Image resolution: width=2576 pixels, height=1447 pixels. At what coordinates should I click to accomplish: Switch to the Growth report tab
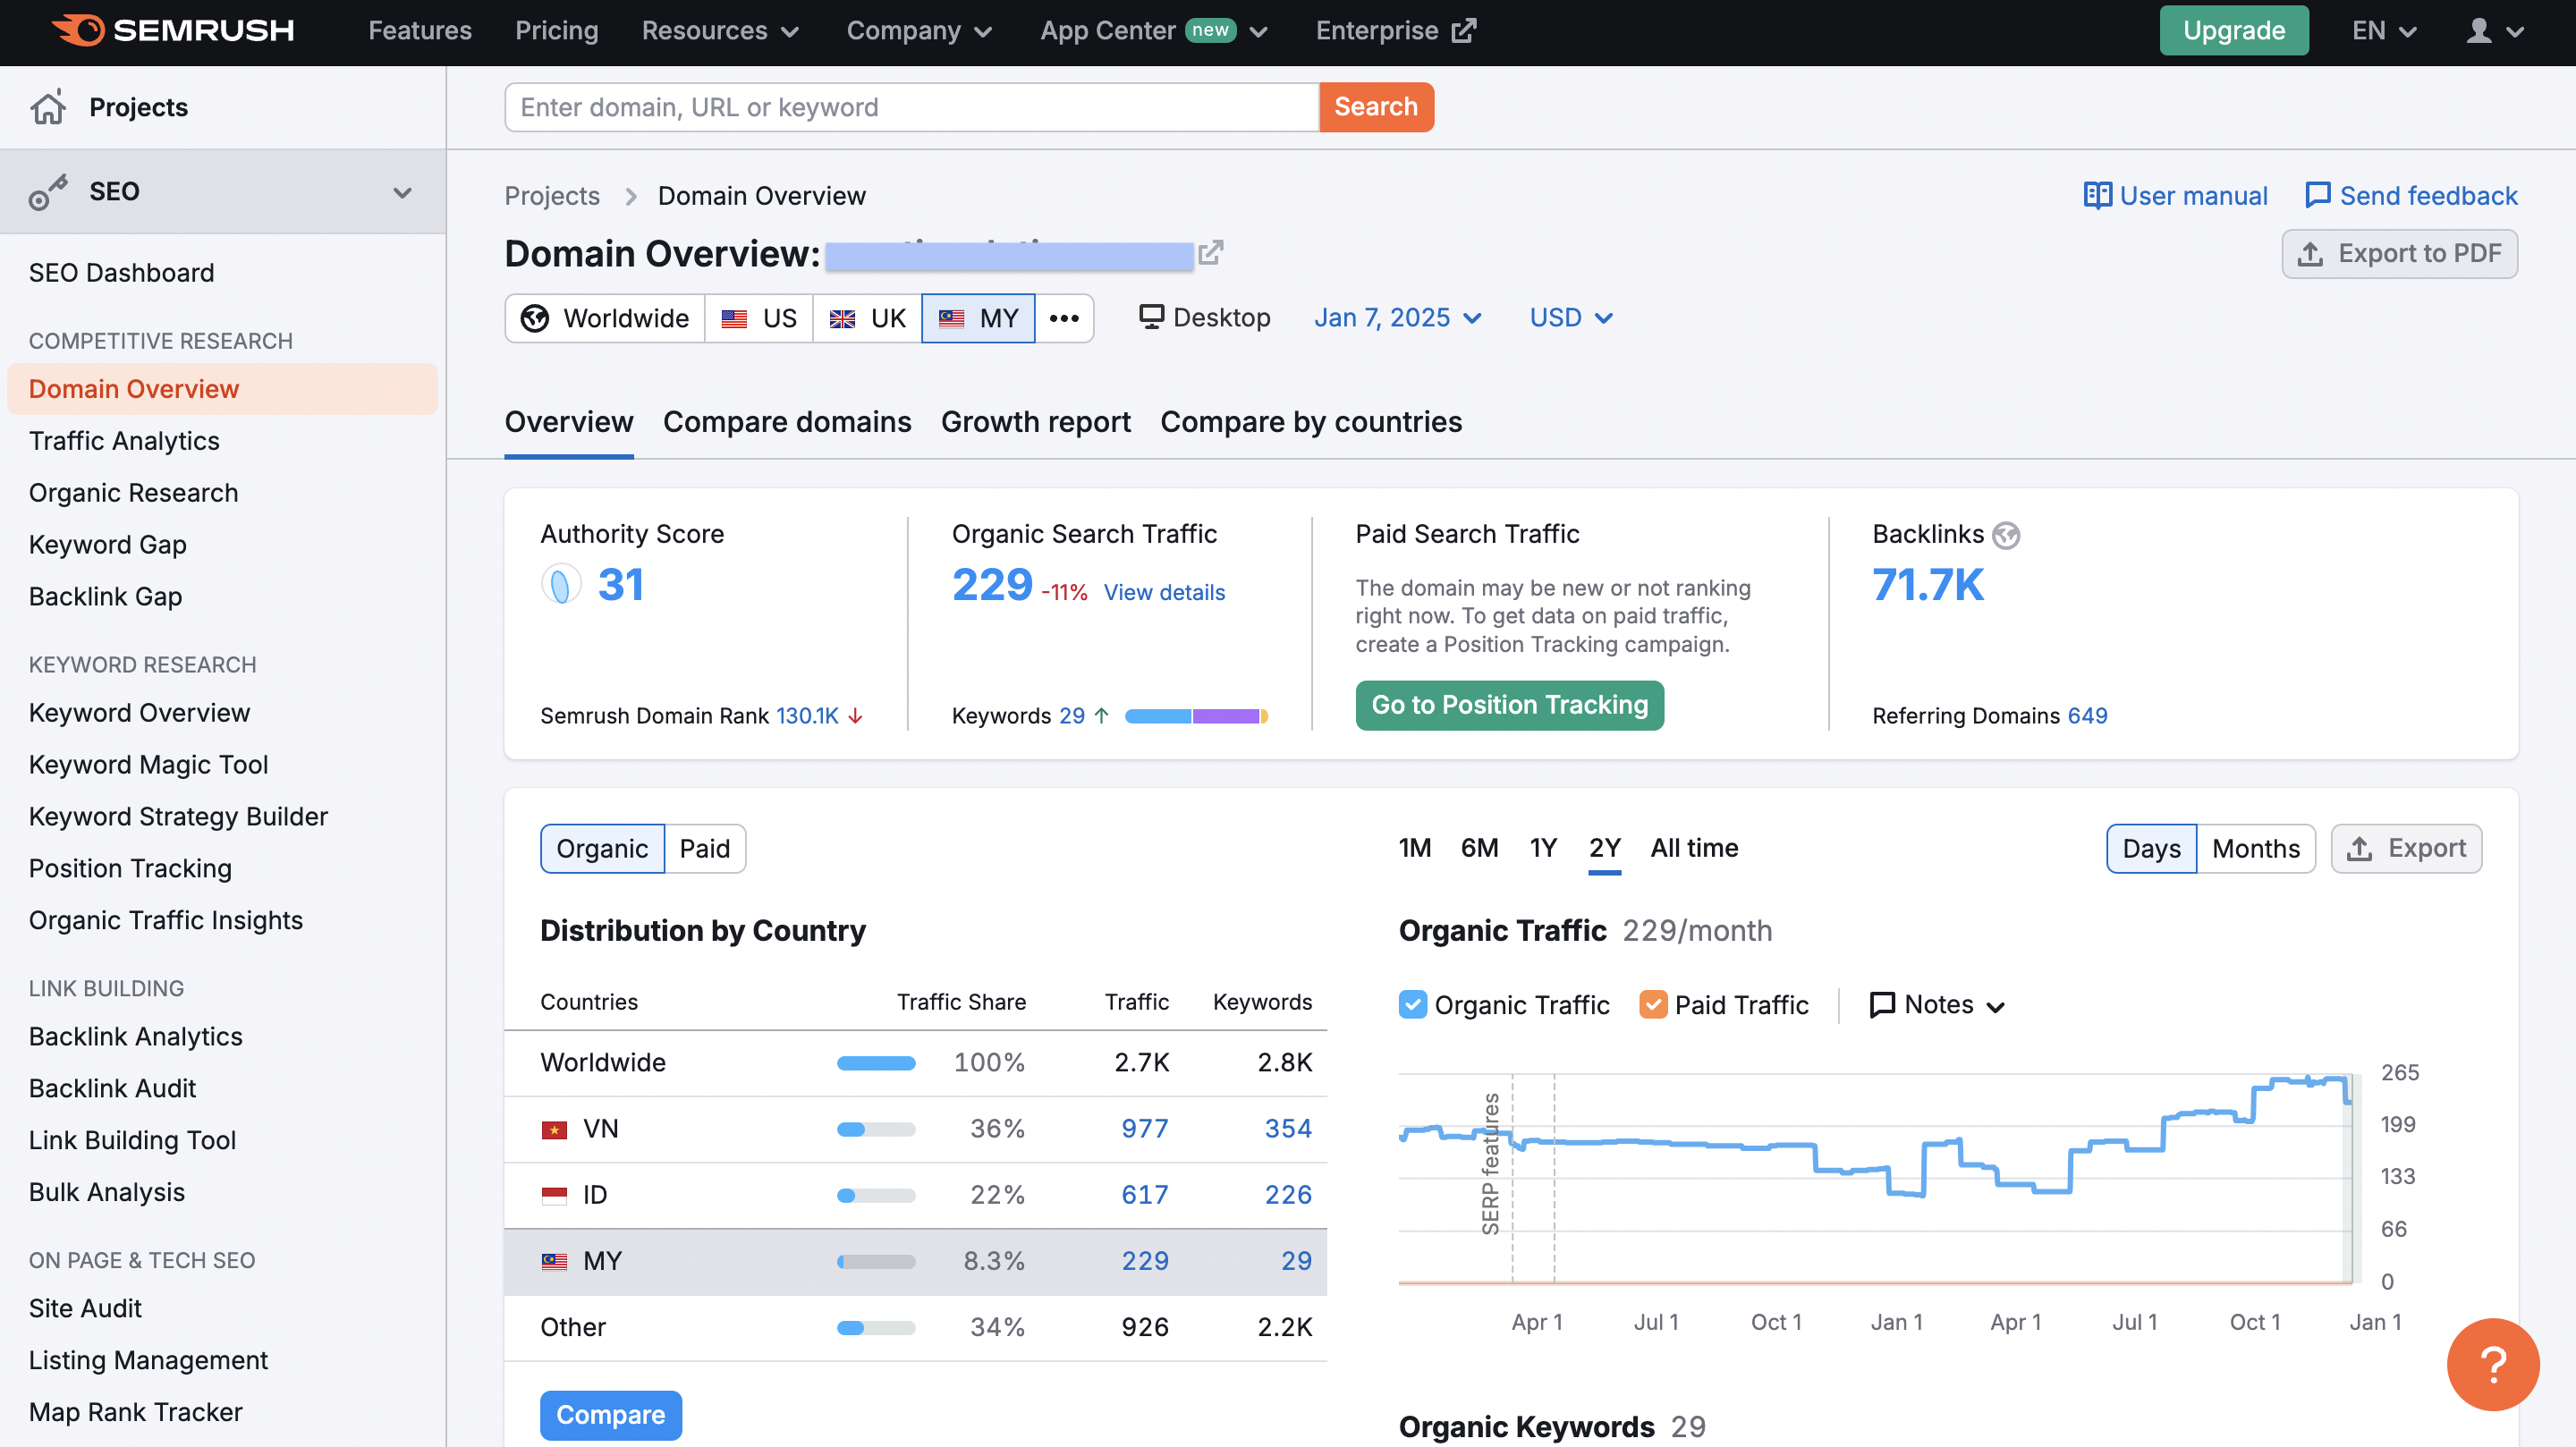coord(1035,422)
